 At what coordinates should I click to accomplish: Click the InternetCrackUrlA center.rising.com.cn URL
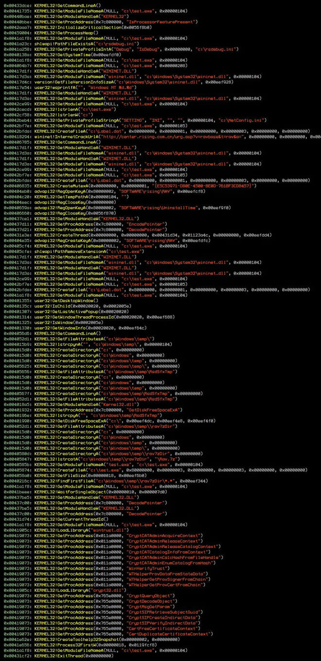click(146, 136)
